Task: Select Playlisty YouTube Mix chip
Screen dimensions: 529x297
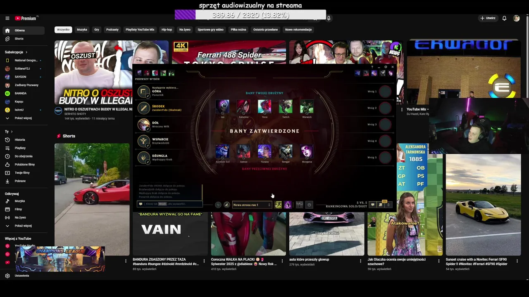Action: [x=140, y=30]
